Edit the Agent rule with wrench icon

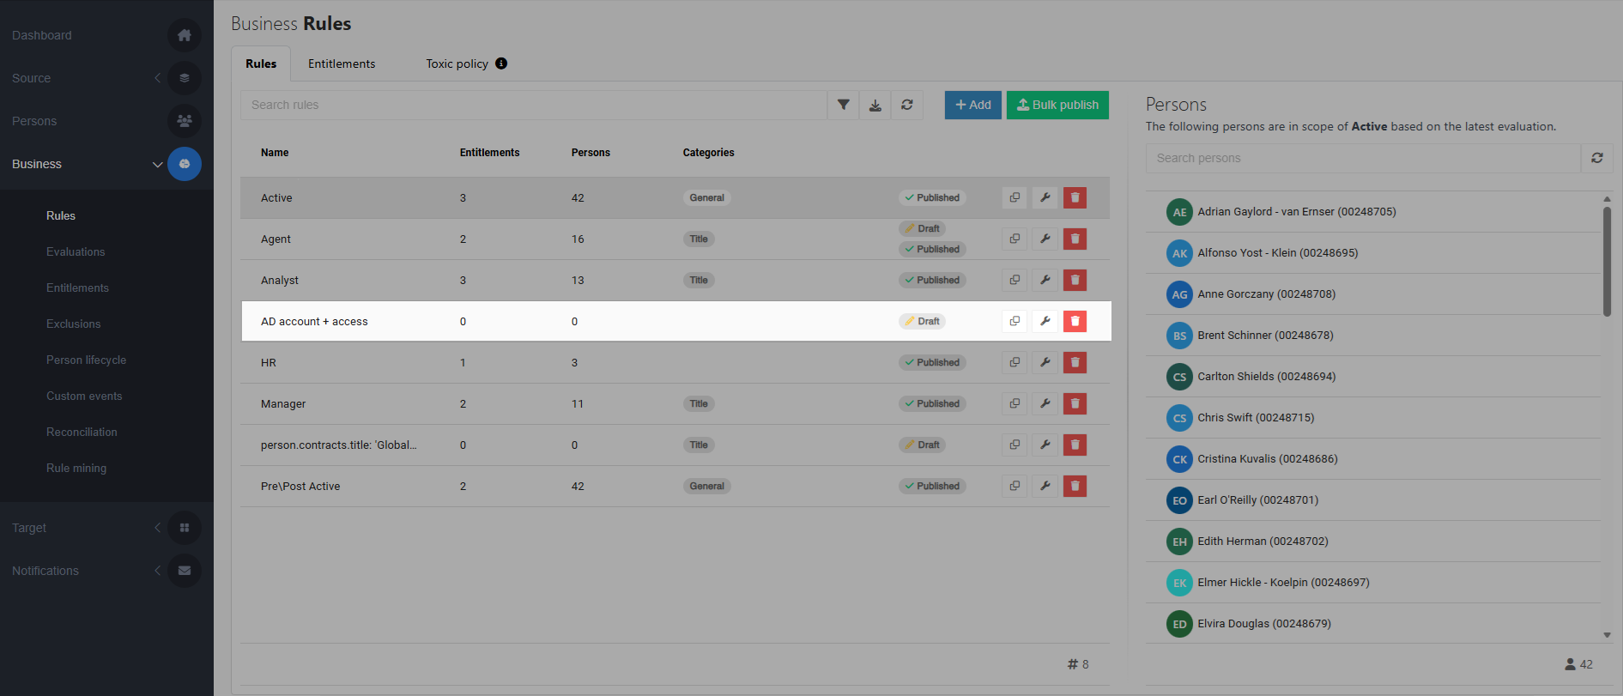click(x=1045, y=239)
